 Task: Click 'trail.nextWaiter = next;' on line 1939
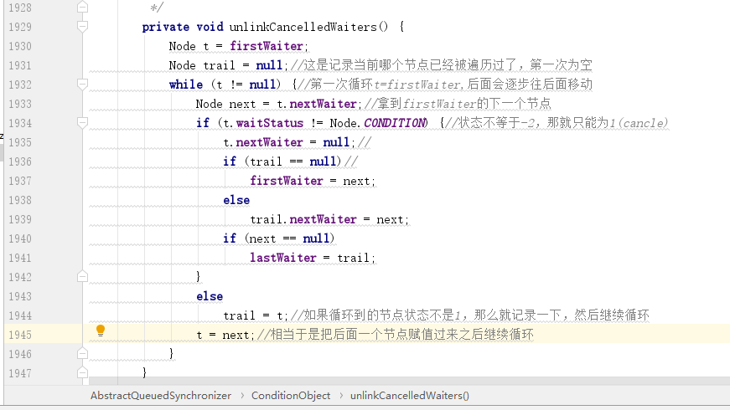[329, 219]
